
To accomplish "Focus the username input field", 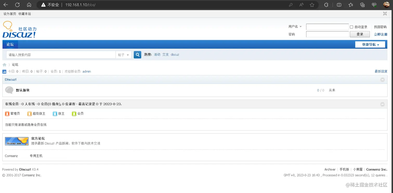I will click(327, 27).
